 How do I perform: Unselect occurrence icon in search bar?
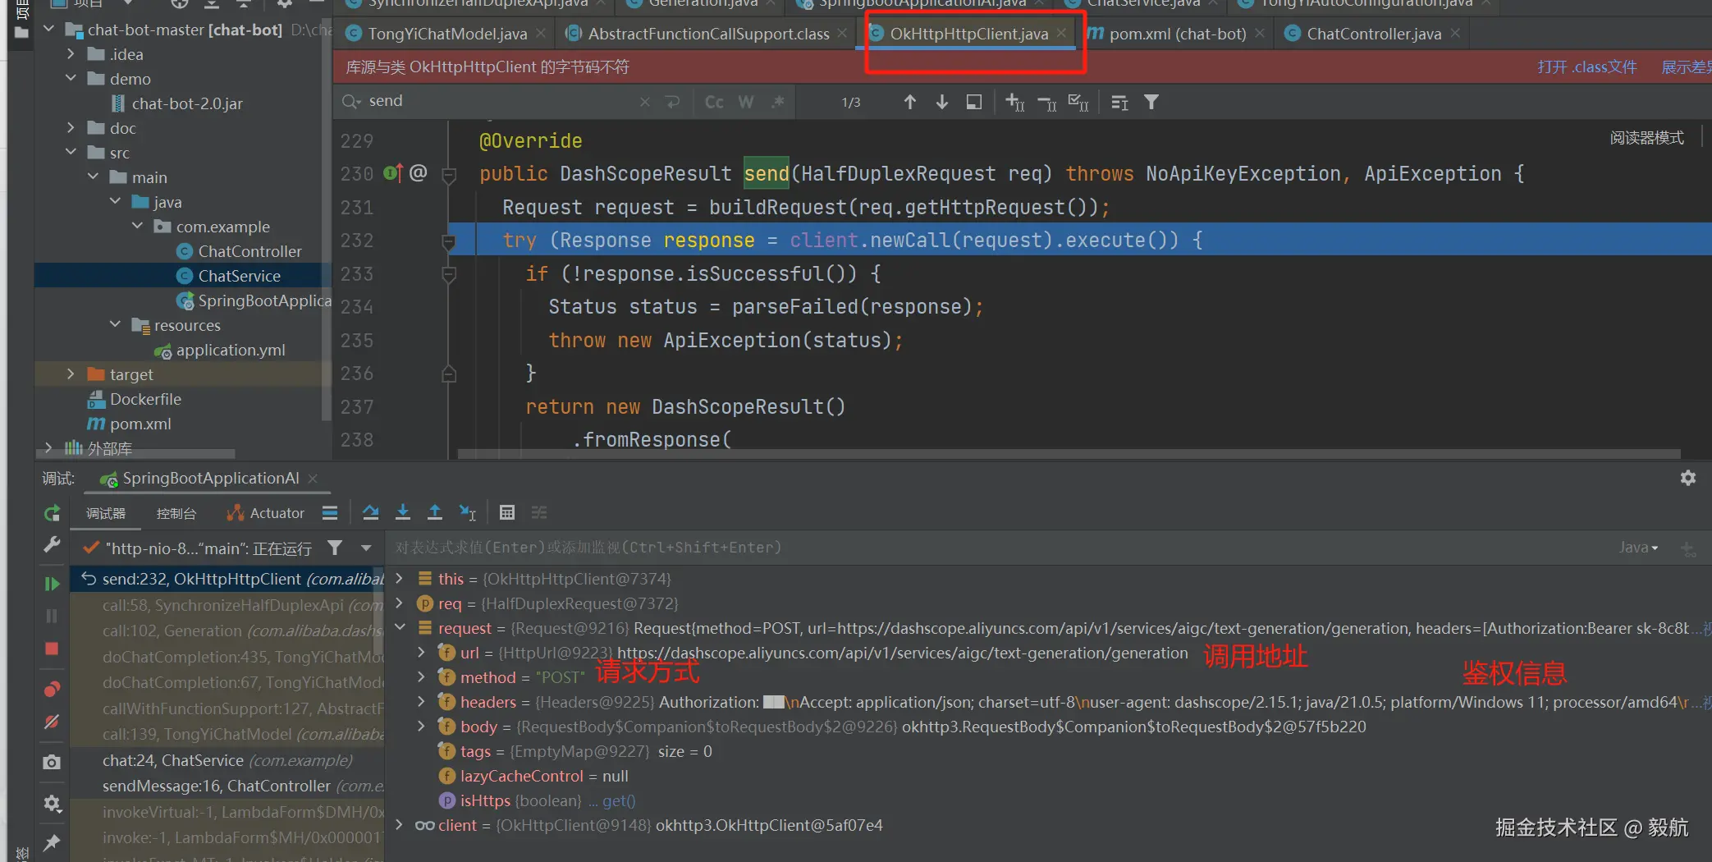click(x=1047, y=103)
